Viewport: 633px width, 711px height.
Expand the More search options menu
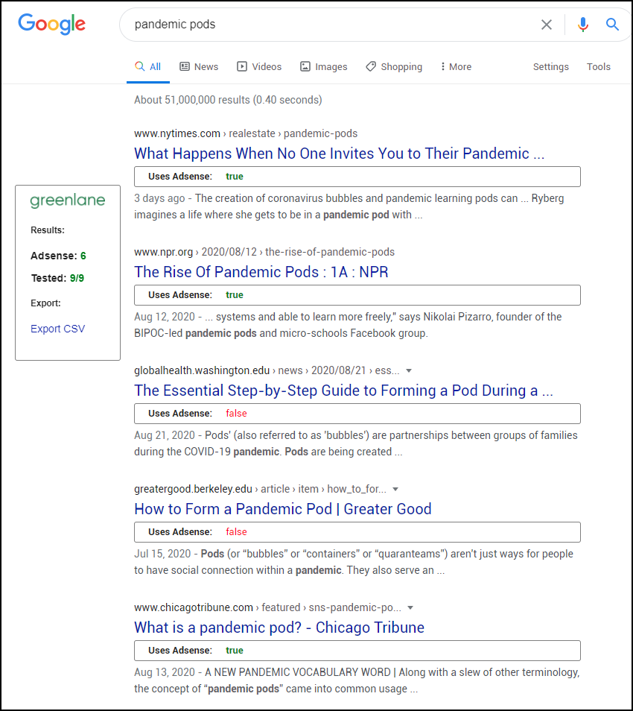click(x=456, y=66)
